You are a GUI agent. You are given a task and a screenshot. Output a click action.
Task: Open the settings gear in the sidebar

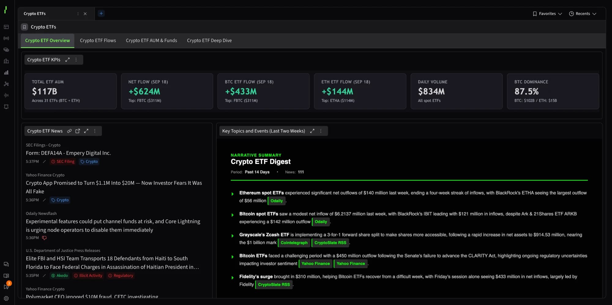(x=6, y=299)
